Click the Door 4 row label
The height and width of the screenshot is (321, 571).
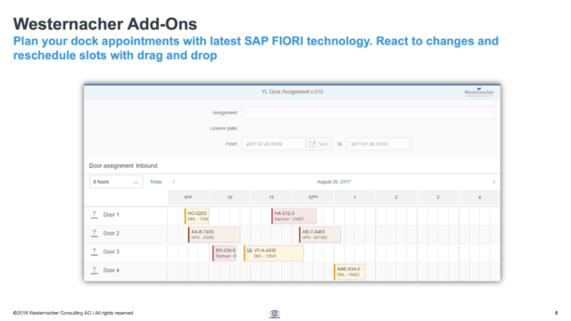(111, 270)
